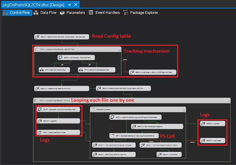
Task: Collapse the Looping Config Records – Get MAX Field container
Action: [119, 50]
